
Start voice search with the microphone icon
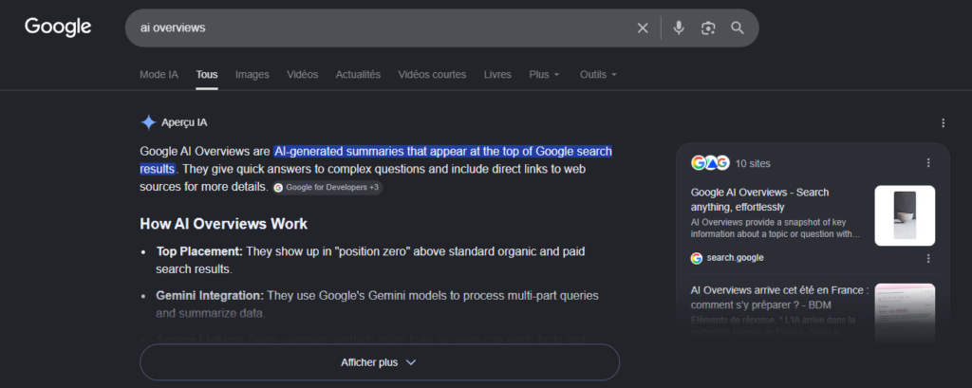679,28
